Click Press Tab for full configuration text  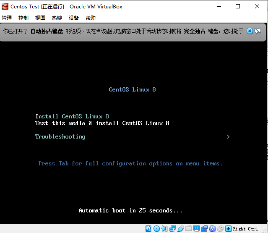pyautogui.click(x=130, y=164)
